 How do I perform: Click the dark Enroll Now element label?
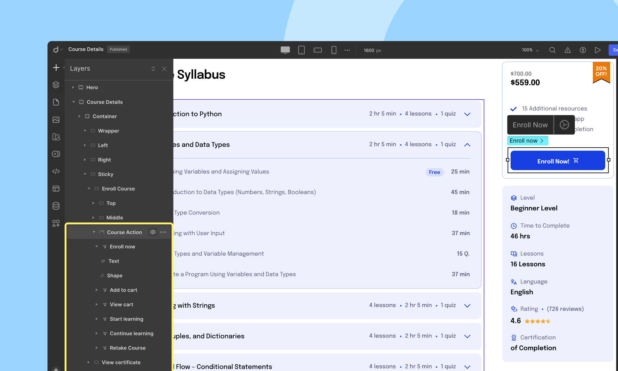[x=530, y=125]
